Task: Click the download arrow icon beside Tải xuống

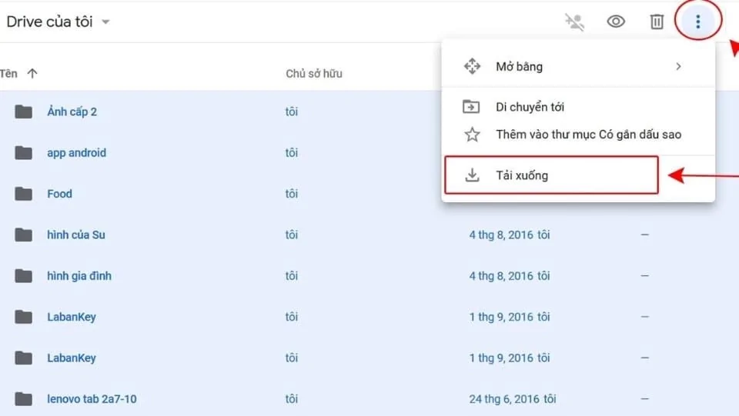Action: point(472,175)
